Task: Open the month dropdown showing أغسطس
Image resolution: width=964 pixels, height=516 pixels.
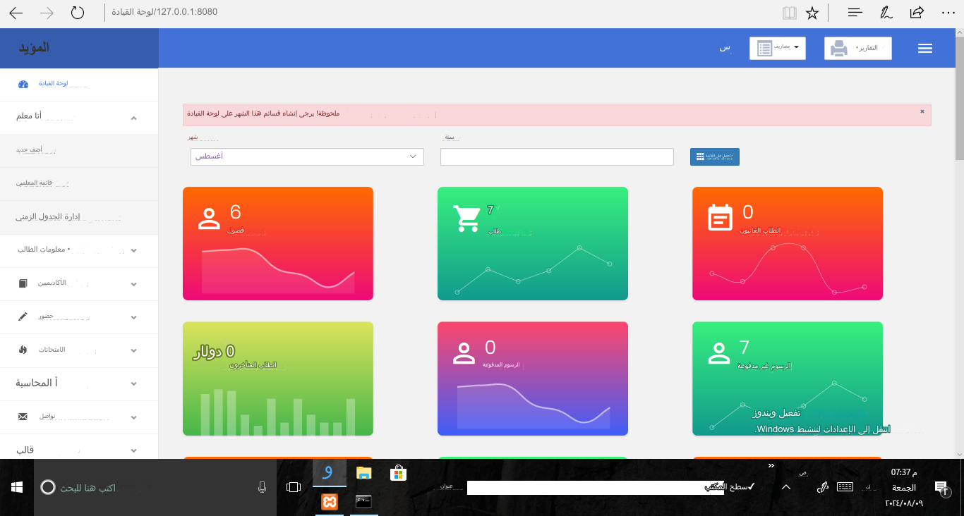Action: click(307, 156)
